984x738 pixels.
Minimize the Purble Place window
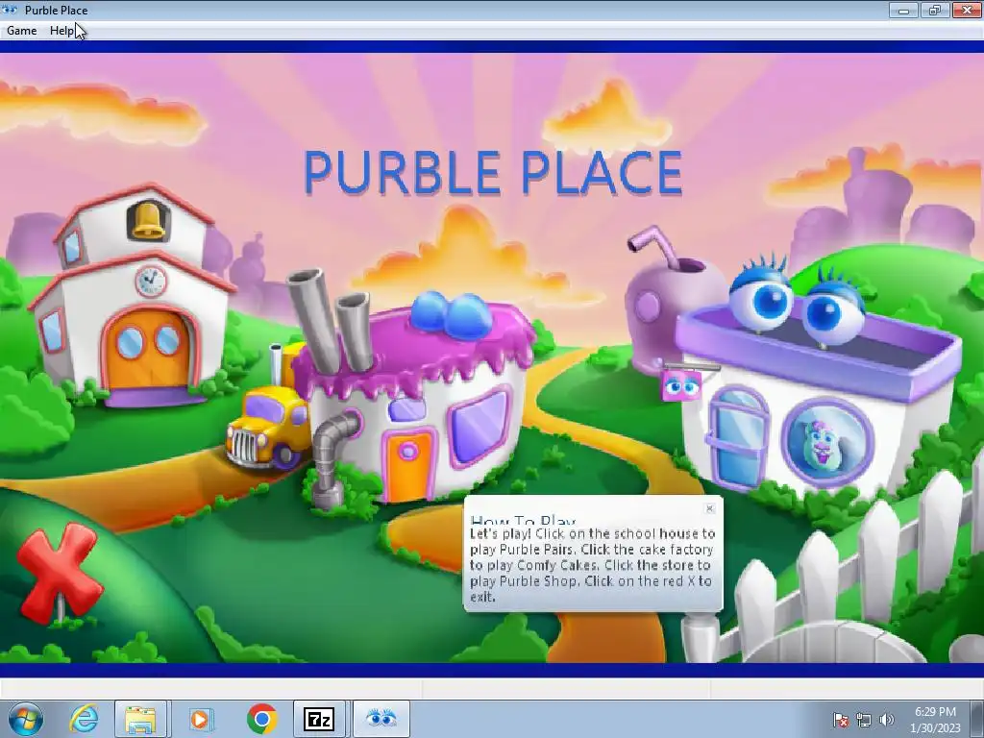tap(903, 10)
